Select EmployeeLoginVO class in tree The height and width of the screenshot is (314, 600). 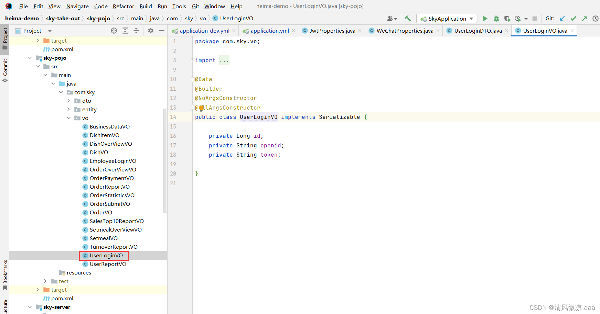point(113,161)
